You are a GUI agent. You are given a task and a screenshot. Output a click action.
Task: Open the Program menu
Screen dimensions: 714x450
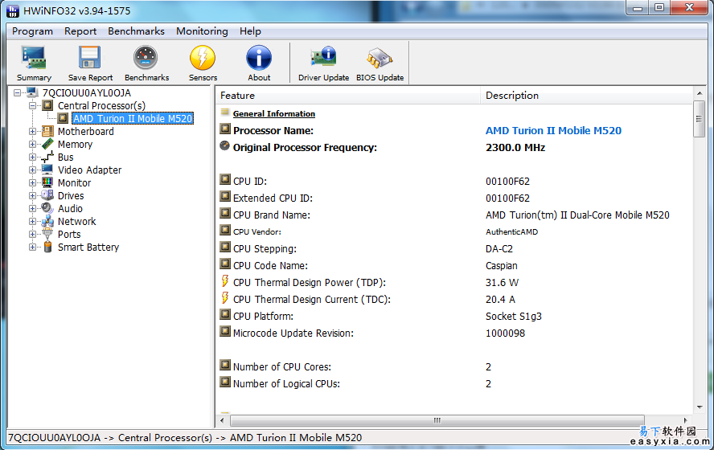coord(32,31)
